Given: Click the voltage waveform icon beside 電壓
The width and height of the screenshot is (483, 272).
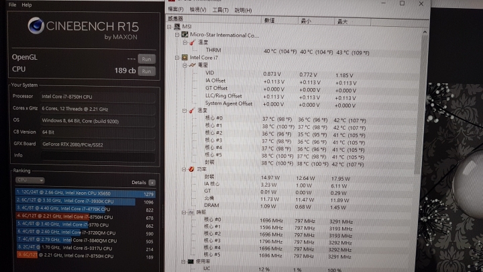Looking at the screenshot, I should [193, 65].
